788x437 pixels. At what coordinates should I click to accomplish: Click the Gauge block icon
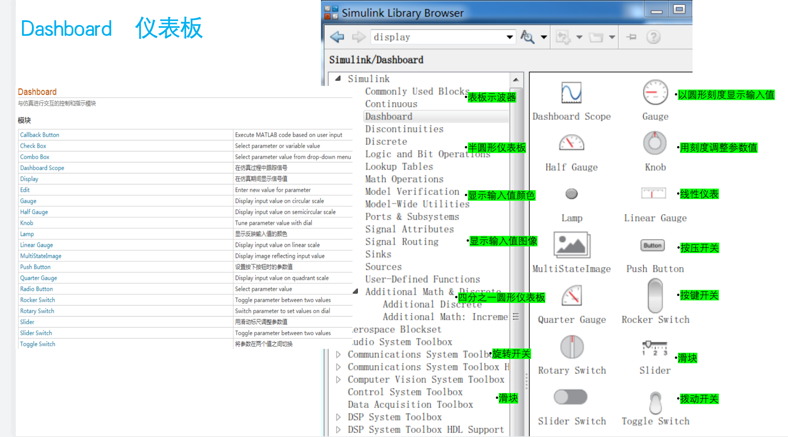655,93
